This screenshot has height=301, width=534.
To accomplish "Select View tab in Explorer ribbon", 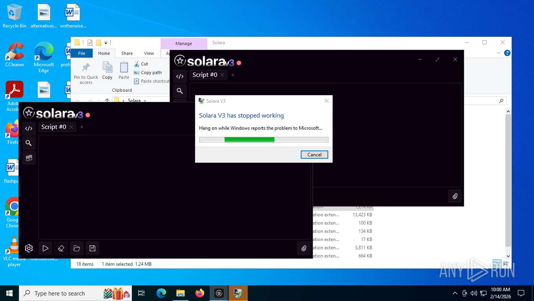I will pos(149,53).
